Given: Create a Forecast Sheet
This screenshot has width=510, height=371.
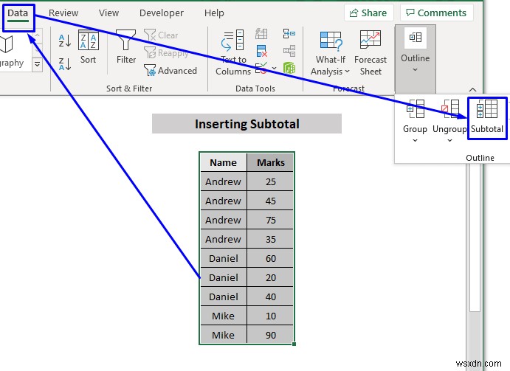Looking at the screenshot, I should click(371, 53).
